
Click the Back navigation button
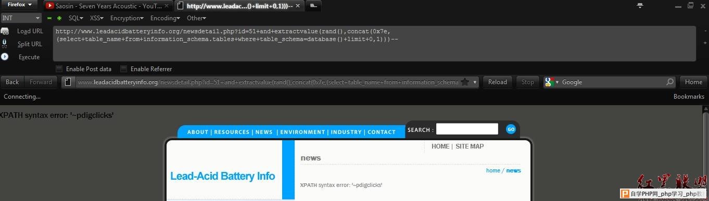click(x=12, y=82)
